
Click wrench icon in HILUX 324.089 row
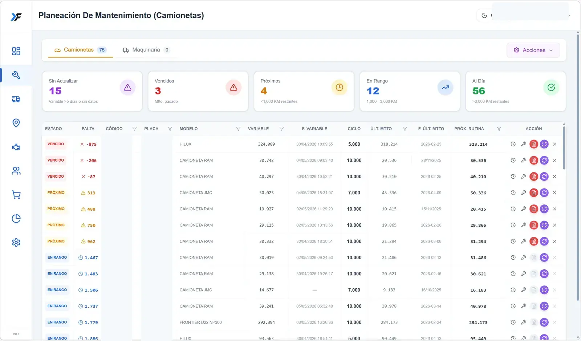point(524,144)
